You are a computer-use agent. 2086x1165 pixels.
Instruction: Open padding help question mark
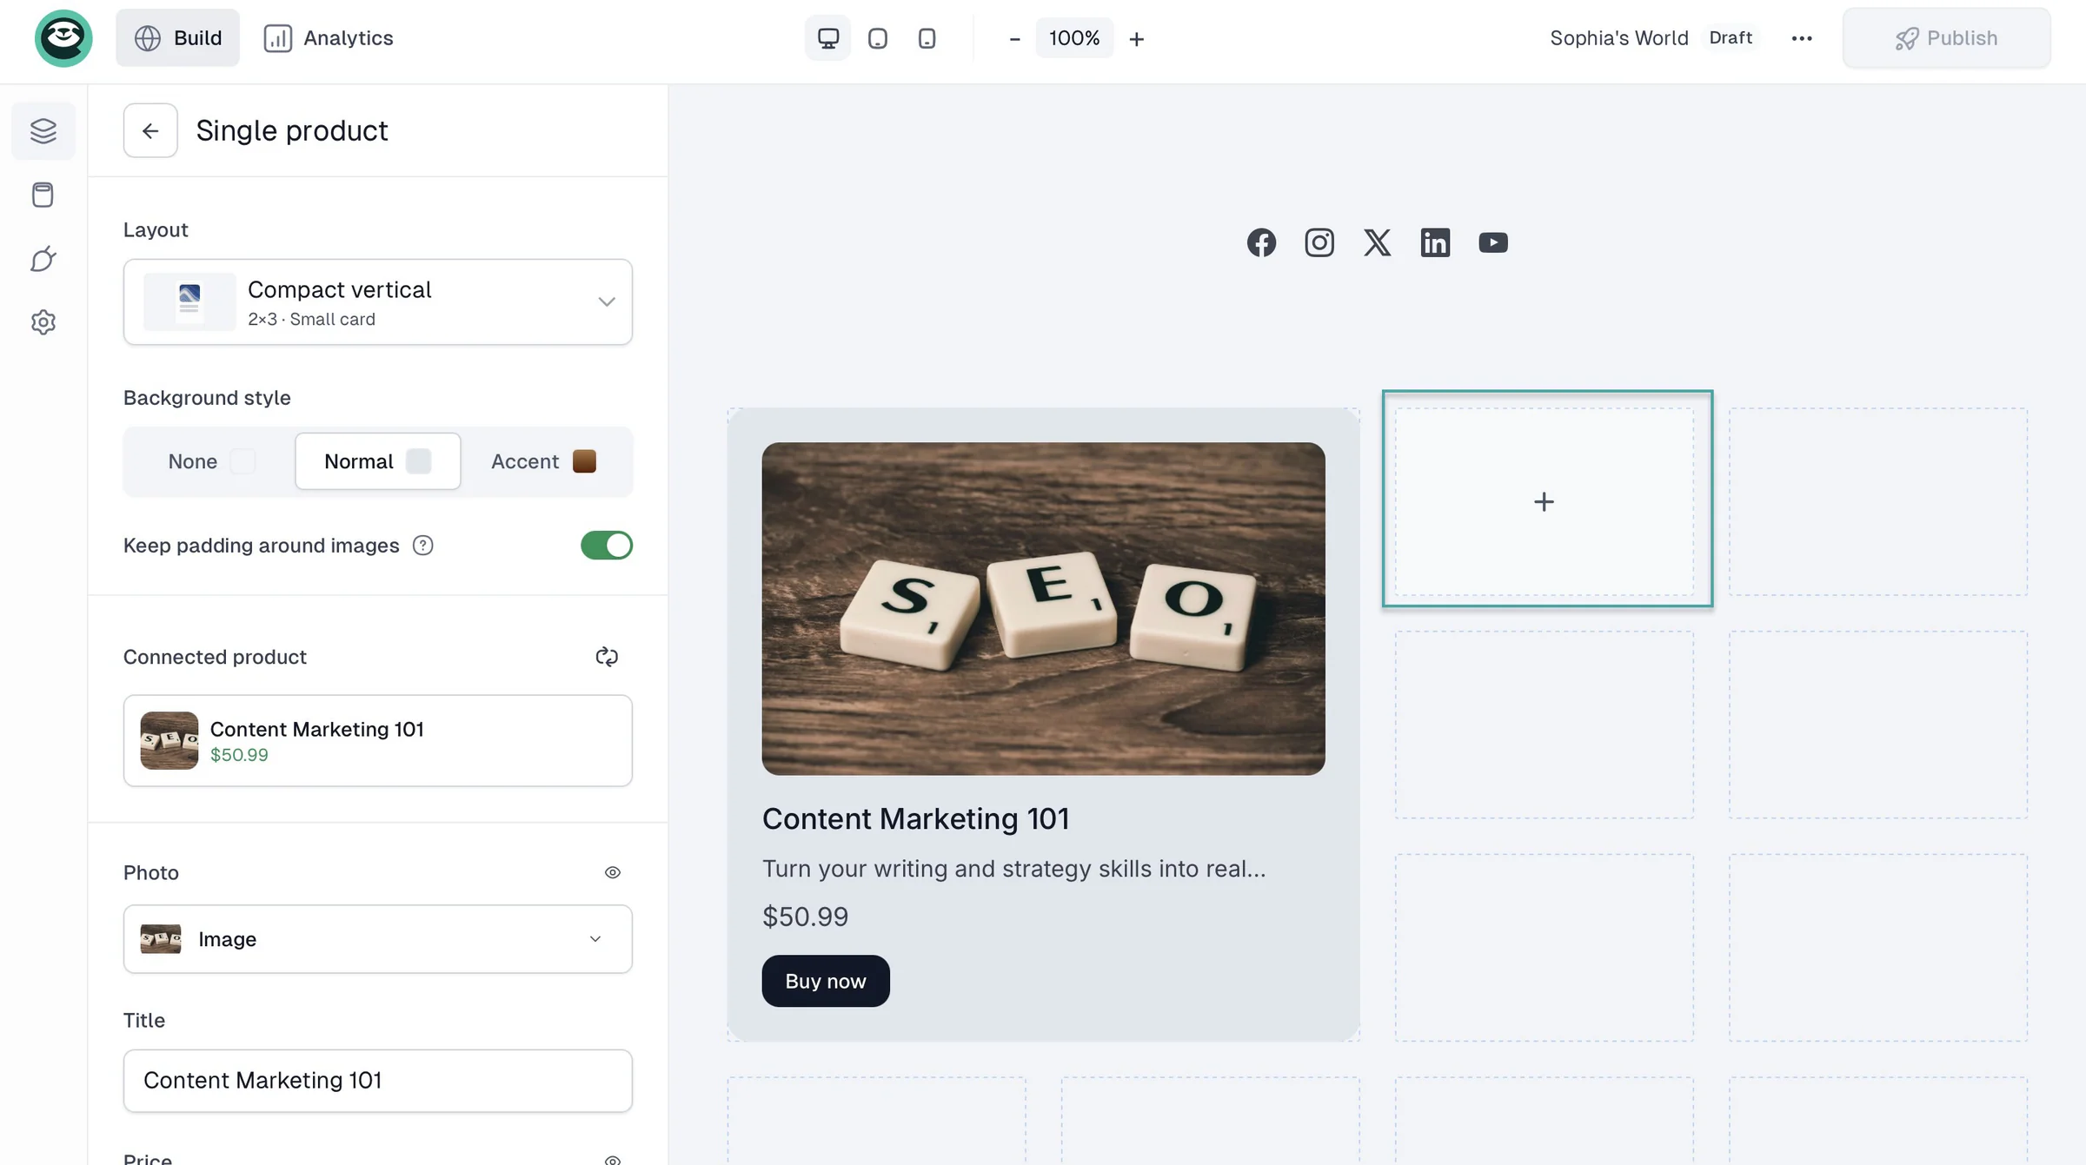pyautogui.click(x=422, y=546)
